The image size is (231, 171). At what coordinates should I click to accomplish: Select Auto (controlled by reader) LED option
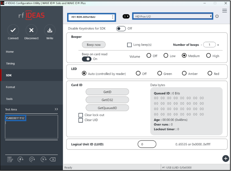click(x=84, y=73)
